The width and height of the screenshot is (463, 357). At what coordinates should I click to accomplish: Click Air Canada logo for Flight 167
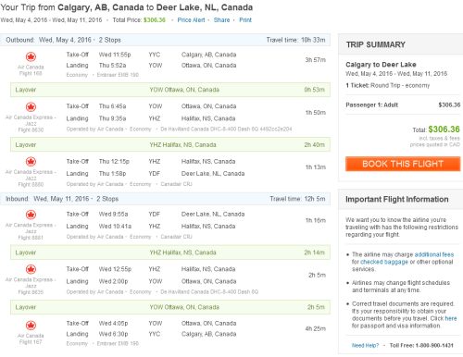point(31,326)
